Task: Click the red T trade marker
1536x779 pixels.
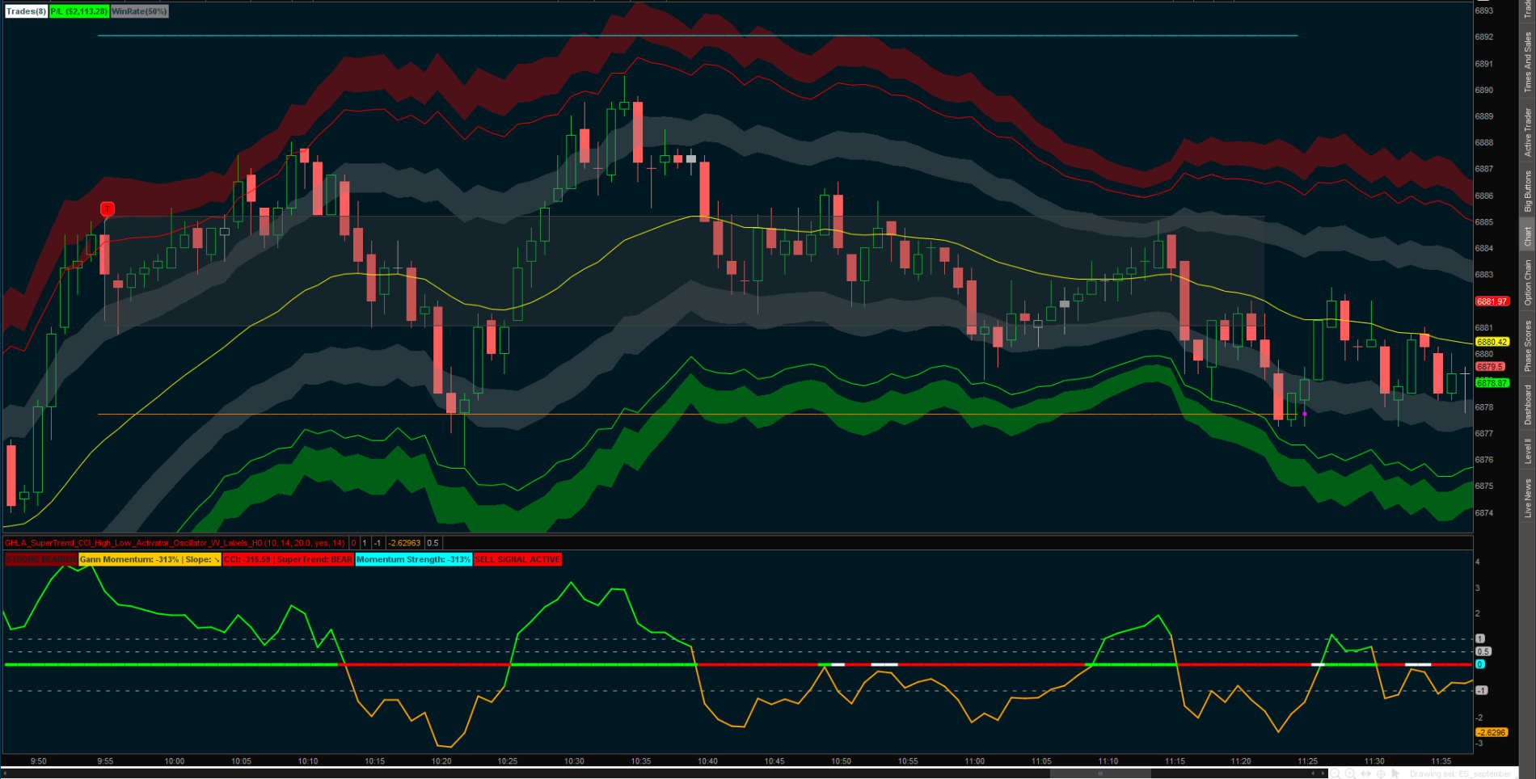Action: 107,209
